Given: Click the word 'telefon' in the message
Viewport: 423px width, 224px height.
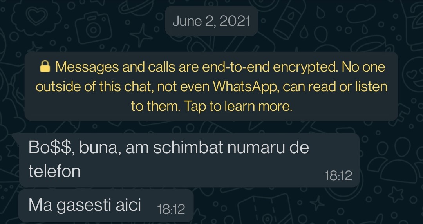Looking at the screenshot, I should 54,171.
